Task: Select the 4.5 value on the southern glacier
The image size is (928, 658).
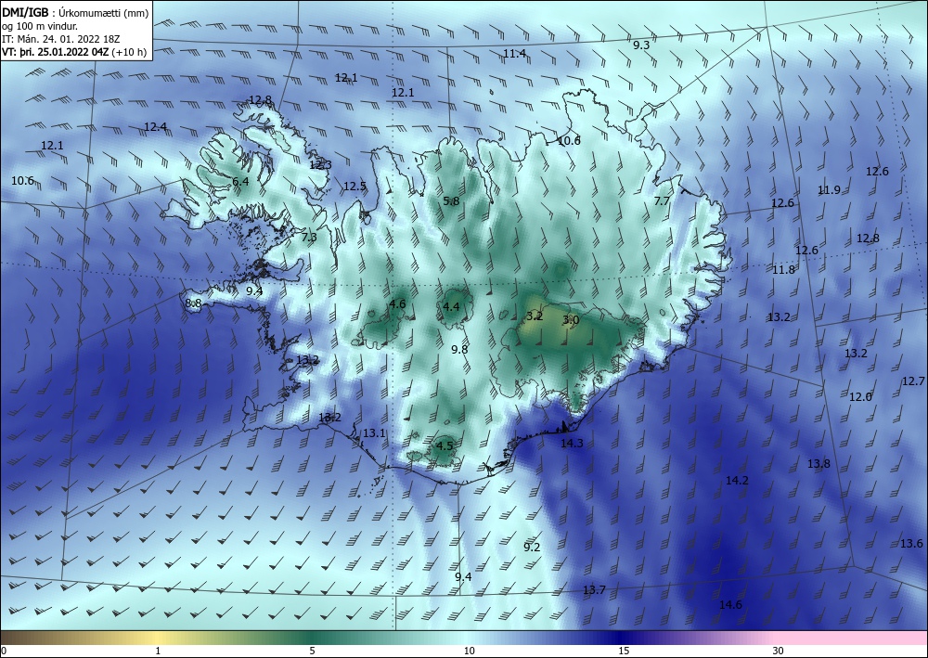Action: (x=445, y=446)
